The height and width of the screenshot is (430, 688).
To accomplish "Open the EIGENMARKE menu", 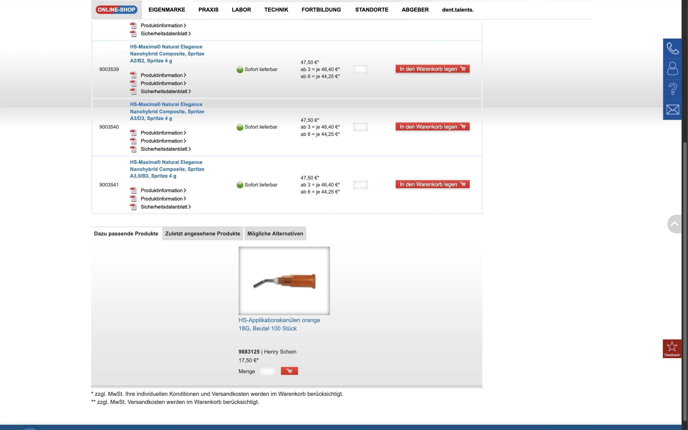I will coord(167,10).
